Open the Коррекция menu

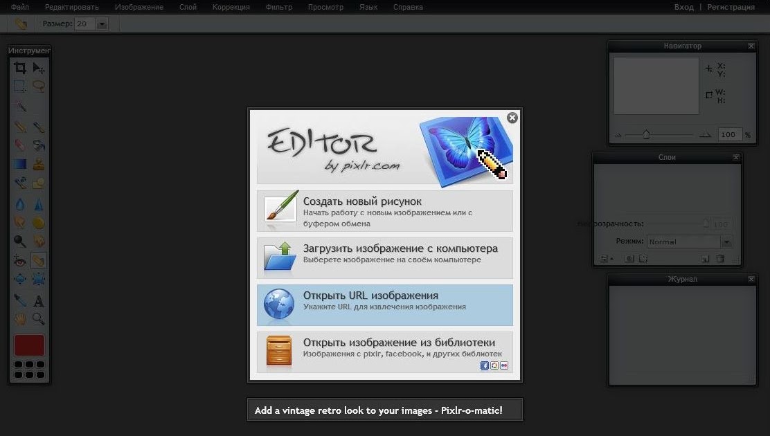pos(231,7)
